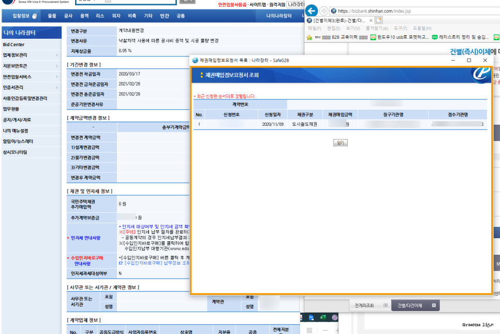Screen dimensions: 500x334
Task: Open the 사이트맵 link
Action: 258,5
